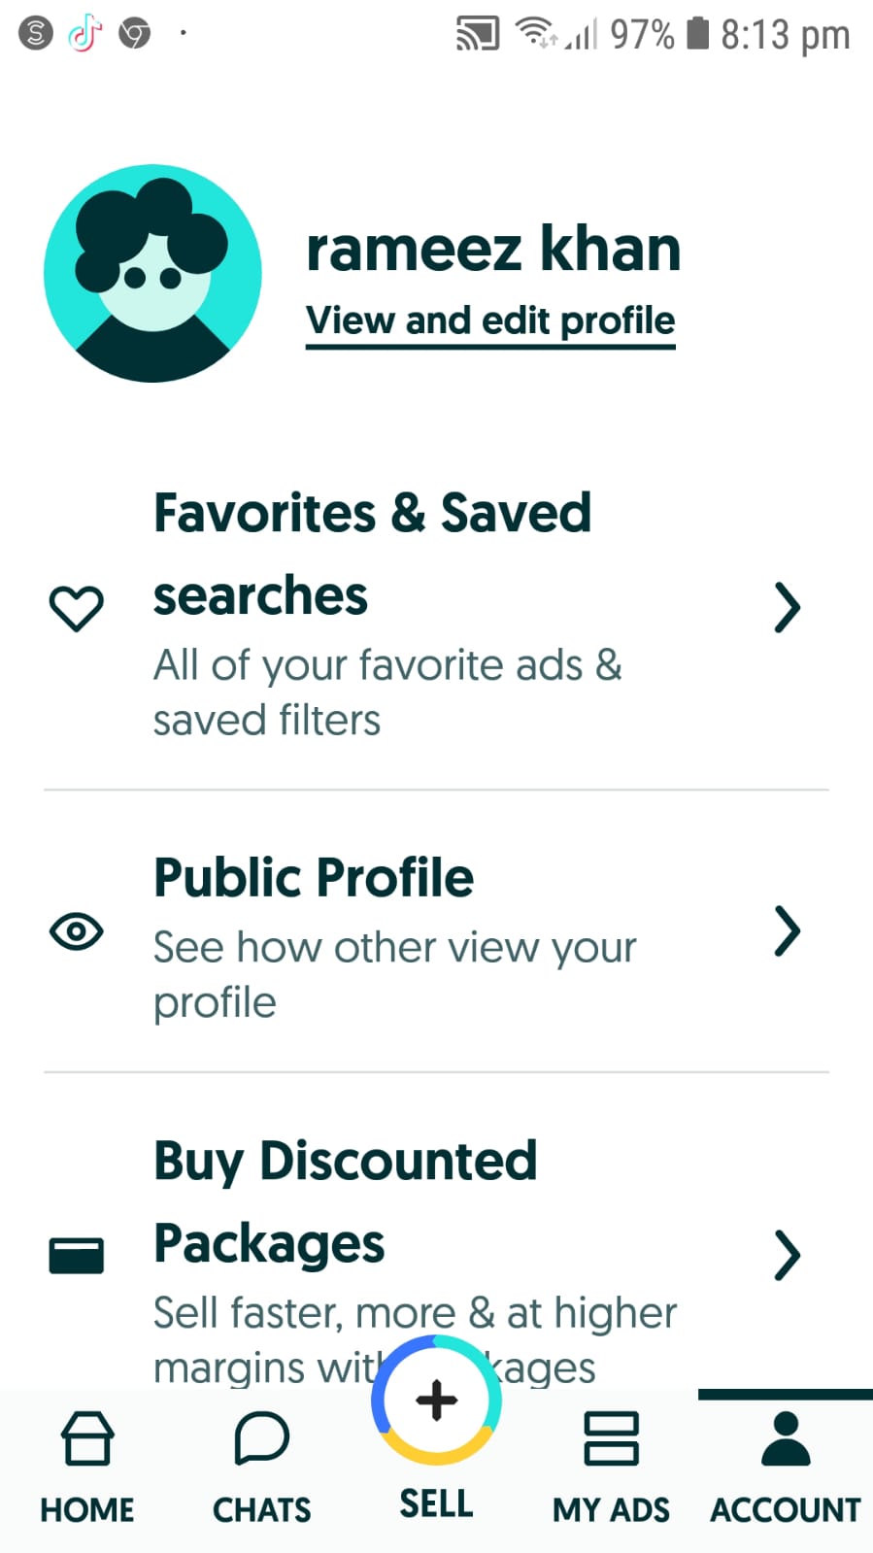The height and width of the screenshot is (1553, 873).
Task: Tap the TikTok notification icon
Action: tap(85, 34)
